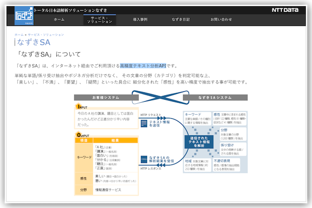
Task: Click the 地域 feature box
Action: [198, 165]
